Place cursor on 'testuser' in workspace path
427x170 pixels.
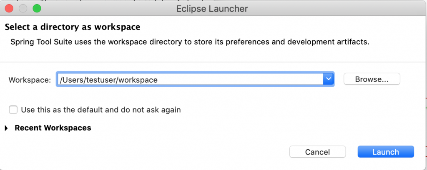(102, 80)
